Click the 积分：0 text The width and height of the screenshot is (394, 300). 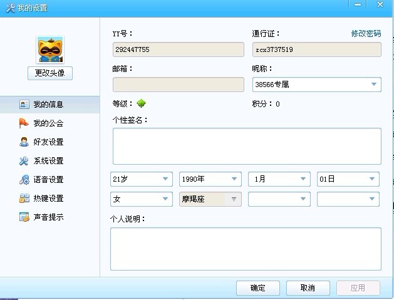[266, 104]
